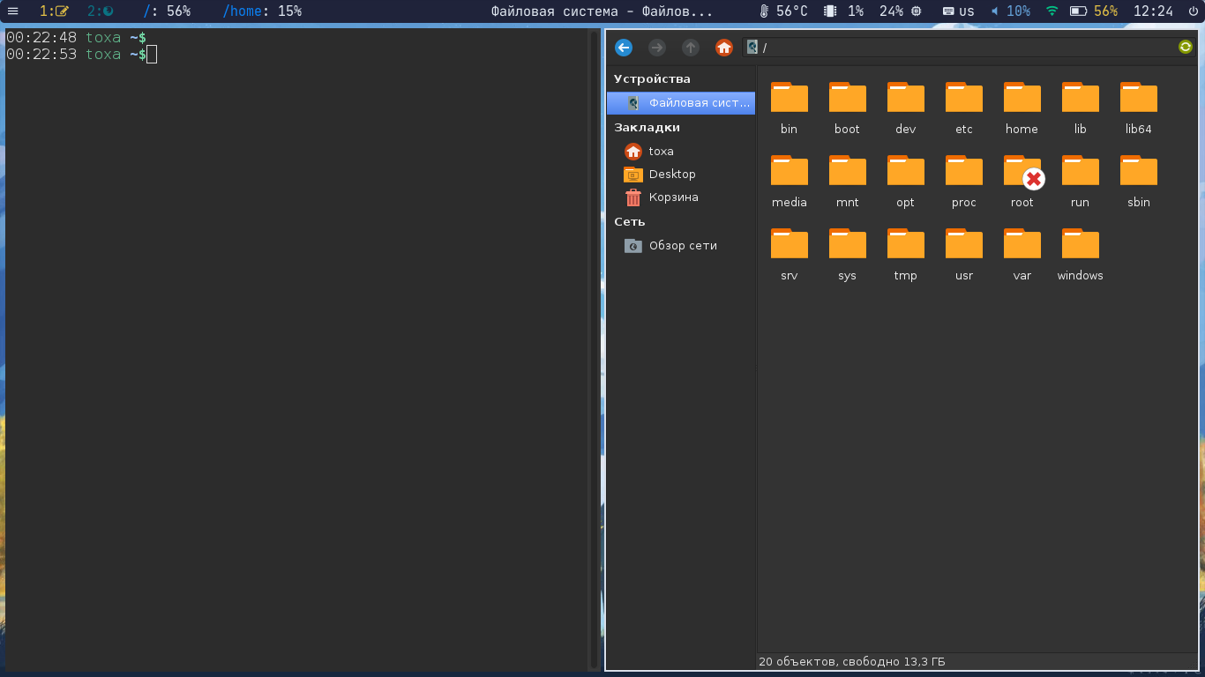Select the mnt folder icon
The image size is (1205, 677).
(848, 170)
